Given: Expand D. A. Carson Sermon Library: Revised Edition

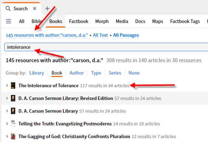Looking at the screenshot, I should pos(7,98).
